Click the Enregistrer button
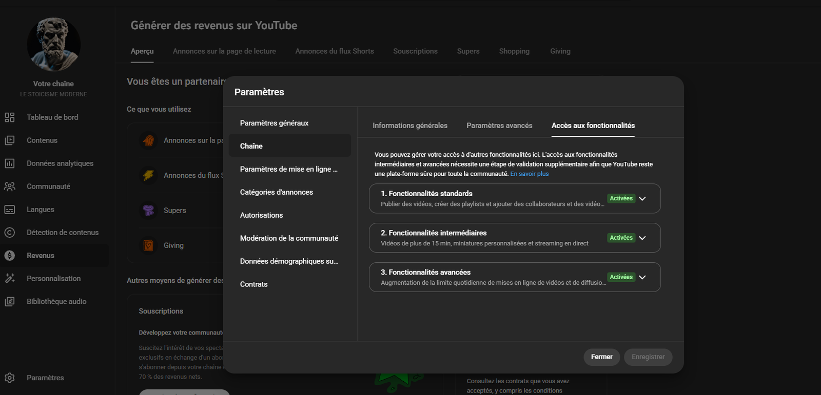 648,357
